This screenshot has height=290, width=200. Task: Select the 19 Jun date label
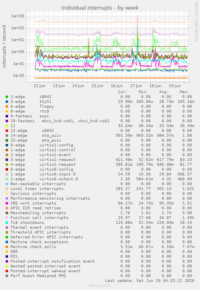tap(175, 86)
